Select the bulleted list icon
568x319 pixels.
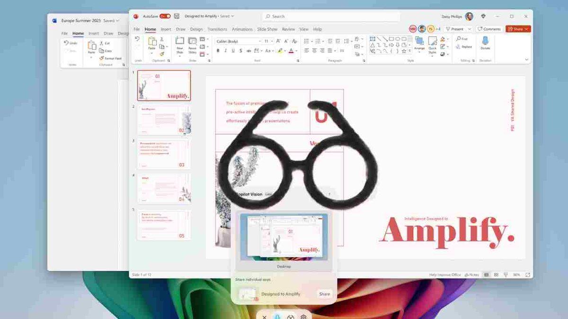(x=306, y=40)
